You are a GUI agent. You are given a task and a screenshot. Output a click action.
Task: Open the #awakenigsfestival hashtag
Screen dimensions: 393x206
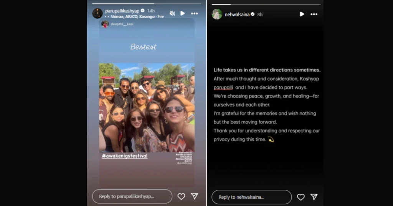pyautogui.click(x=125, y=156)
